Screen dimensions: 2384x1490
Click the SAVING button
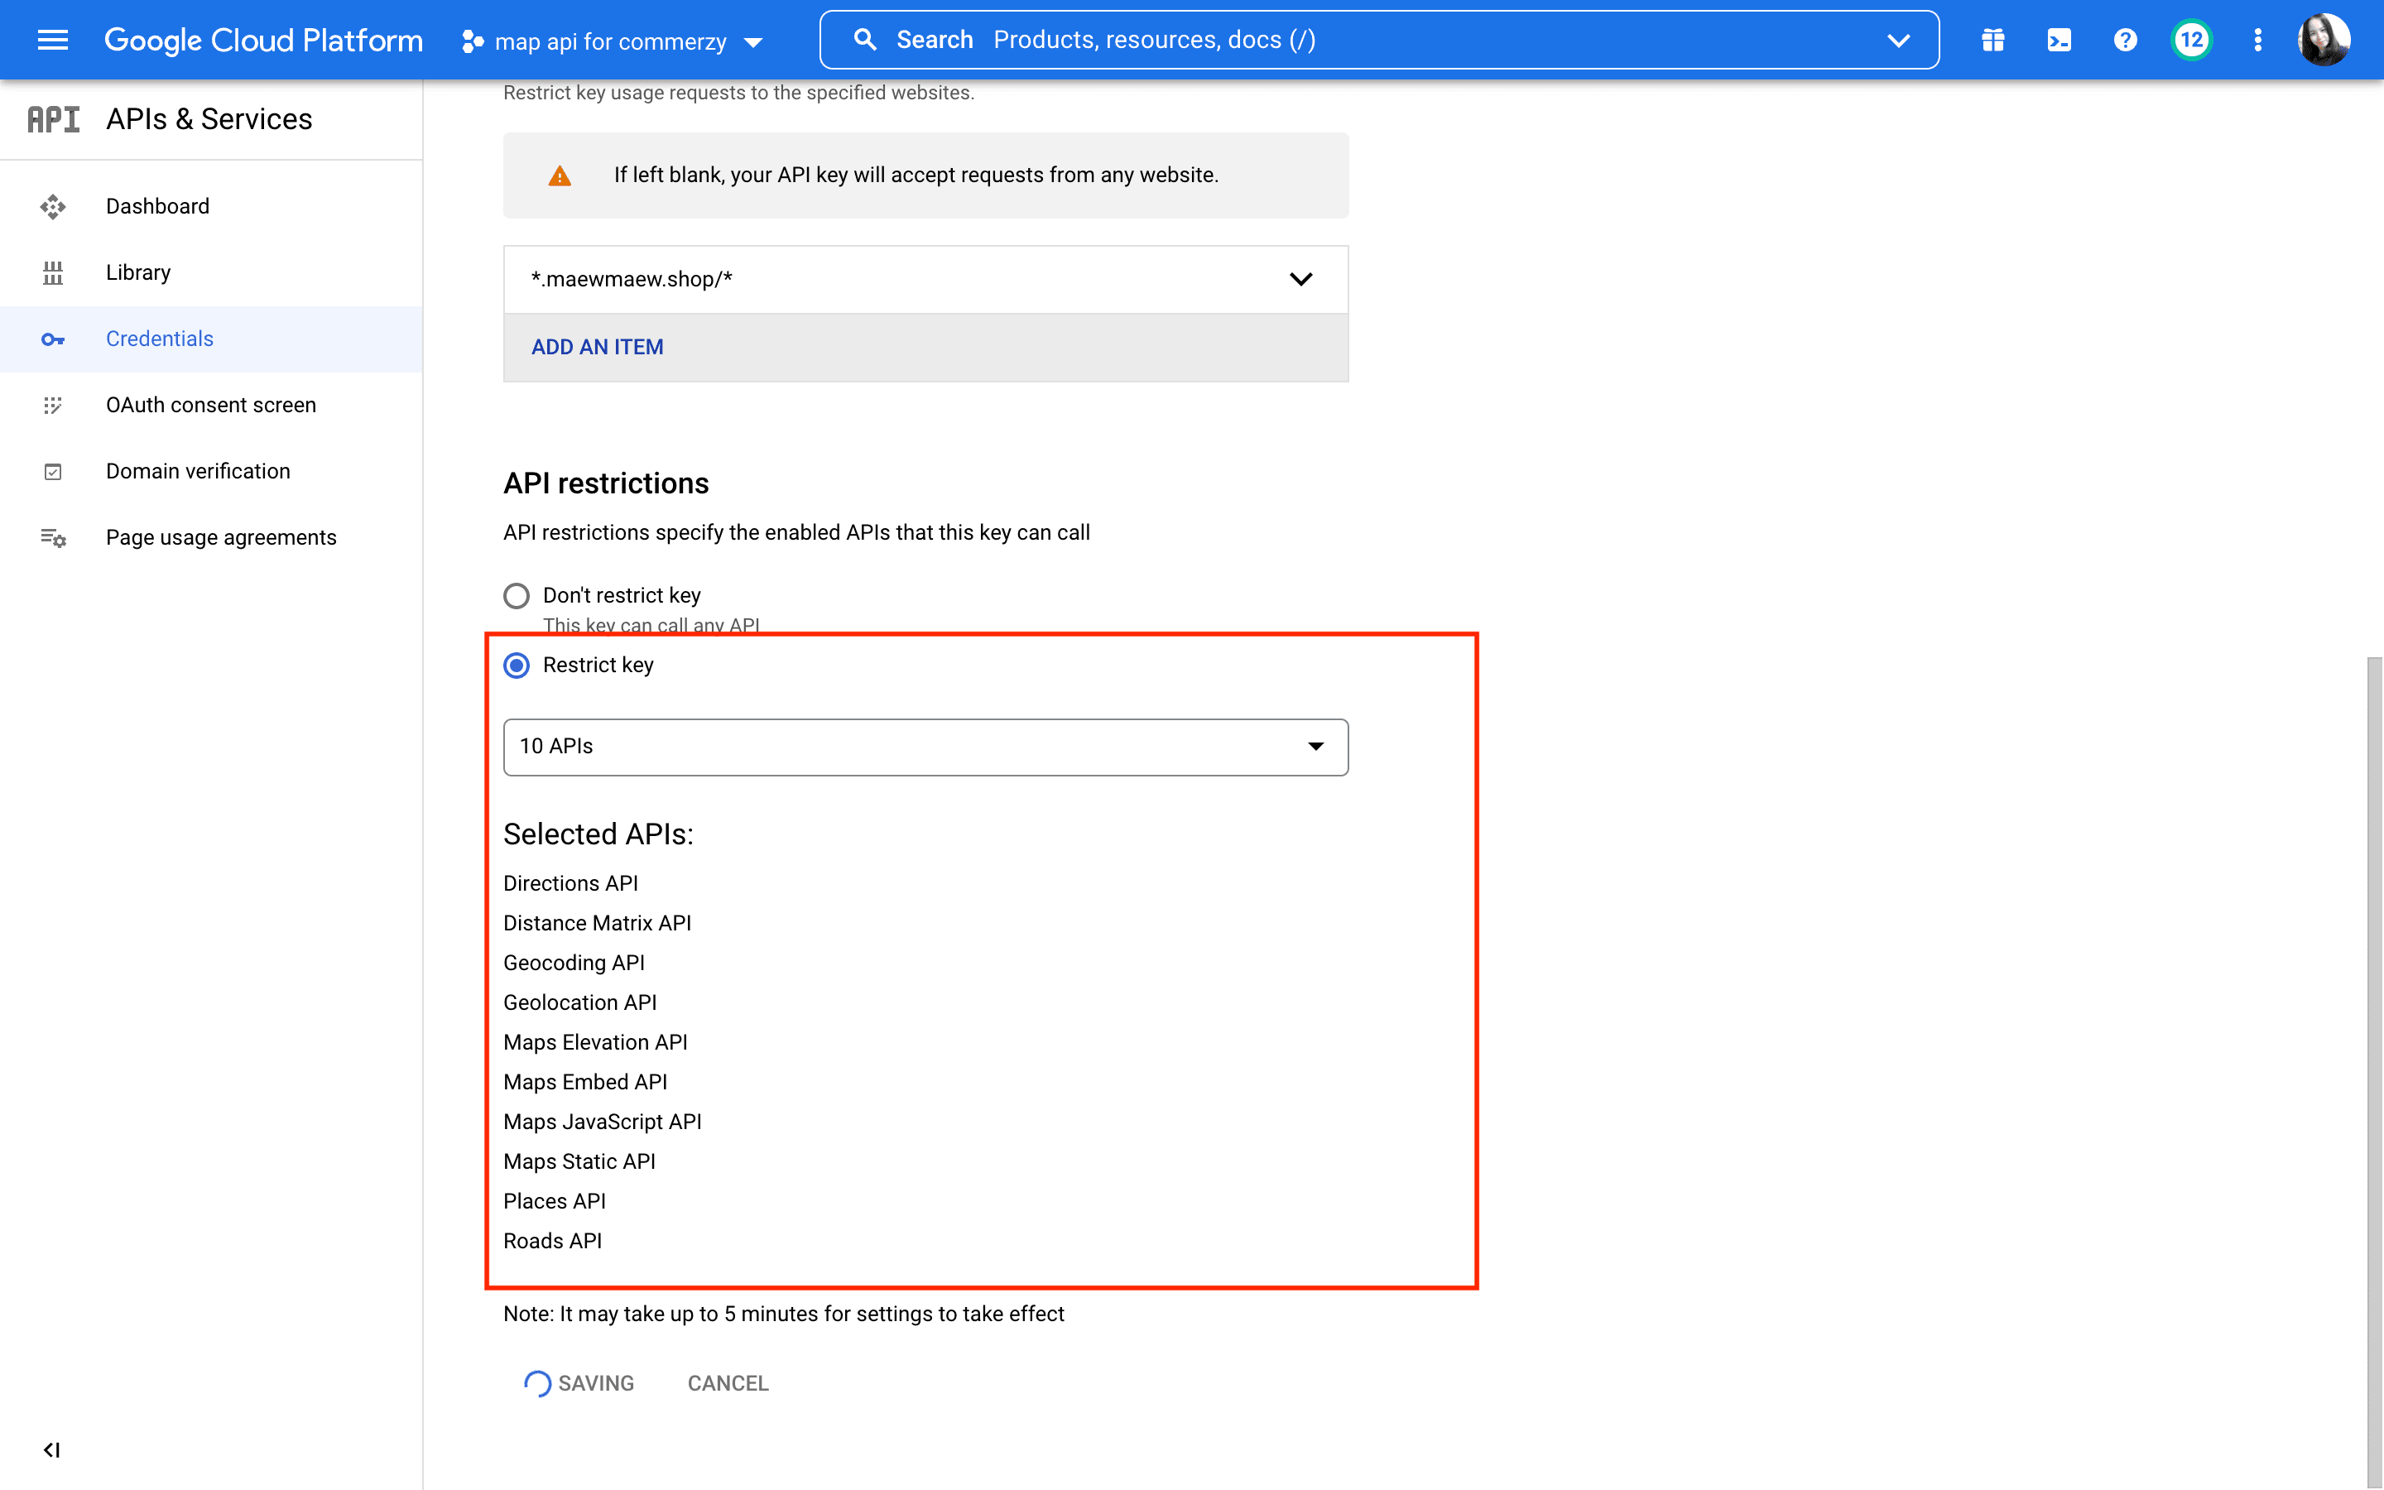(579, 1383)
